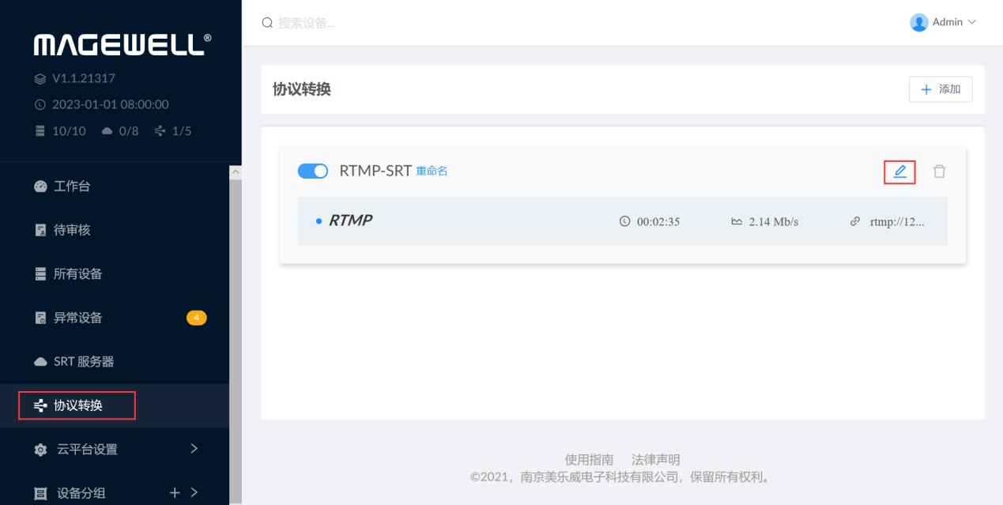Open 工作台 in the sidebar
1003x505 pixels.
tap(72, 187)
